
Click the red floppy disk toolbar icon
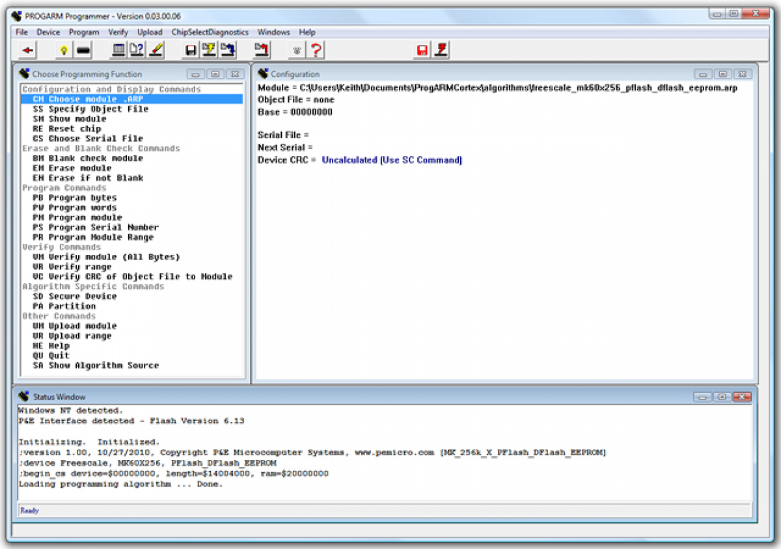point(422,50)
